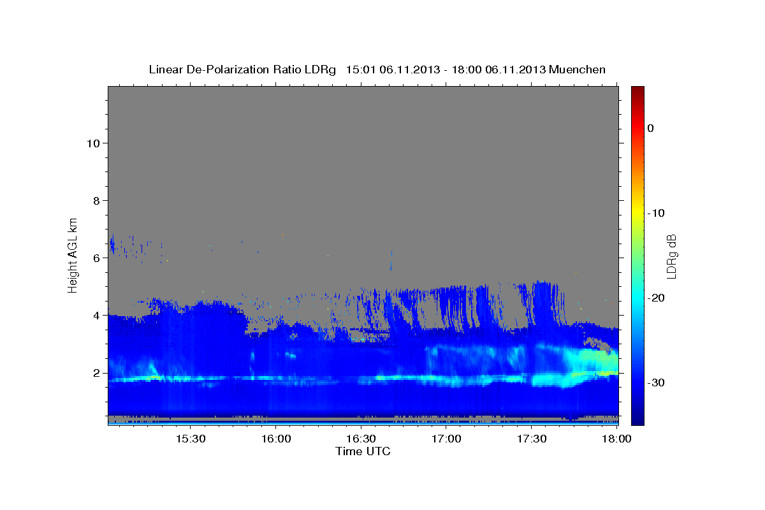Click the colorbar value -30
765x510 pixels.
(x=656, y=382)
